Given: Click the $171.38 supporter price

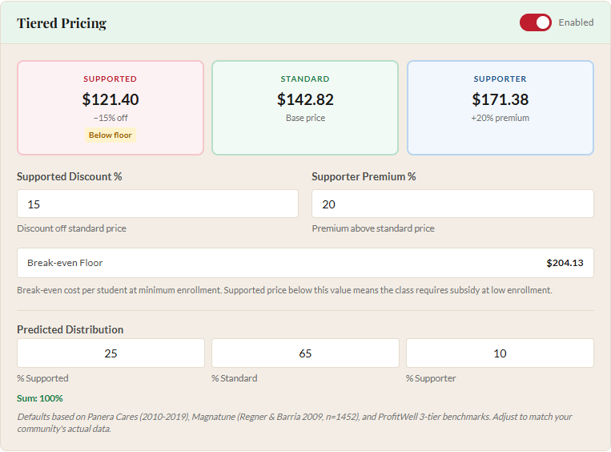Looking at the screenshot, I should [x=500, y=99].
